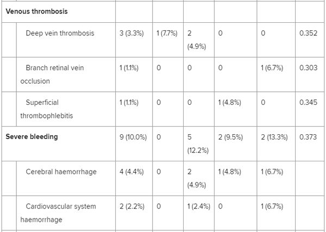Select the p-value 0.373

[x=308, y=137]
